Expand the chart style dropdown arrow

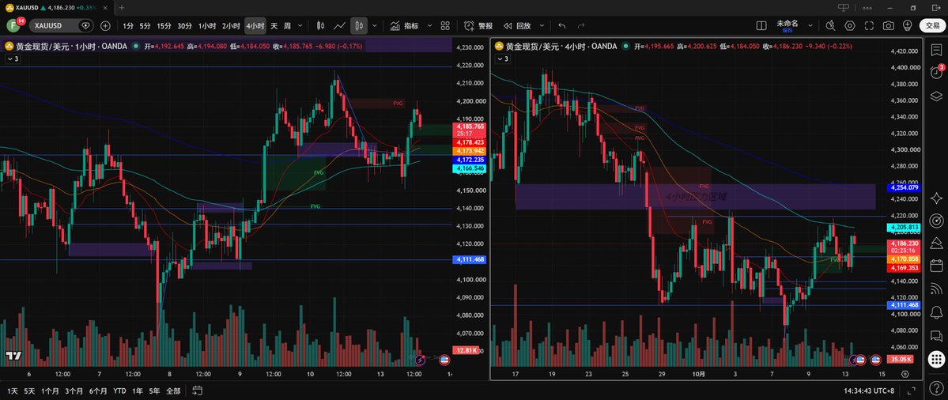click(375, 26)
